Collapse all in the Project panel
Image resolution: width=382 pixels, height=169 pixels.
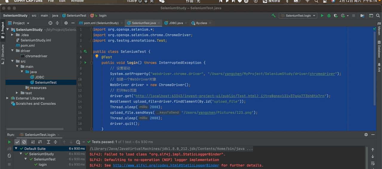(58, 23)
